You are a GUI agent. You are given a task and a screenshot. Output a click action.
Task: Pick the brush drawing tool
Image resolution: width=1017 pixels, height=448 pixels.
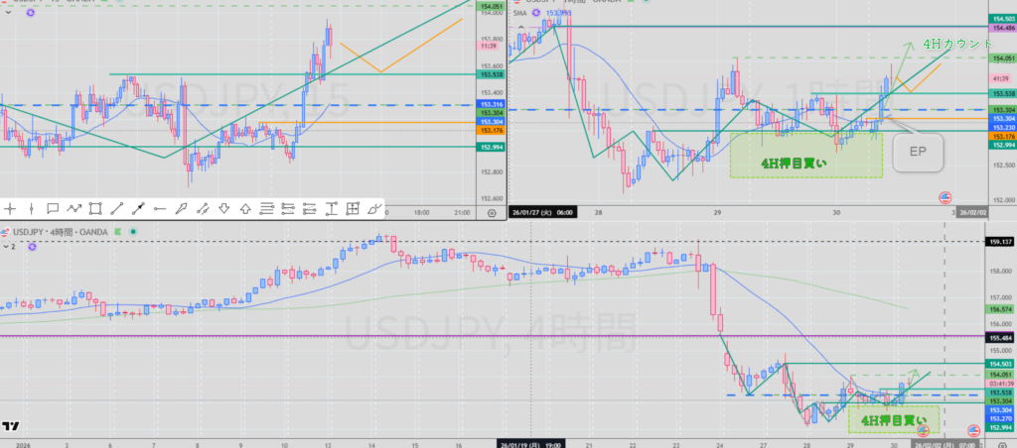point(181,209)
